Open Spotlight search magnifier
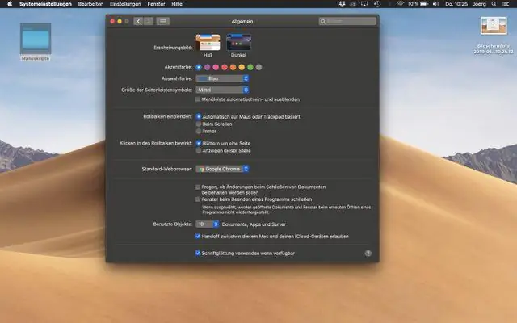 (494, 4)
